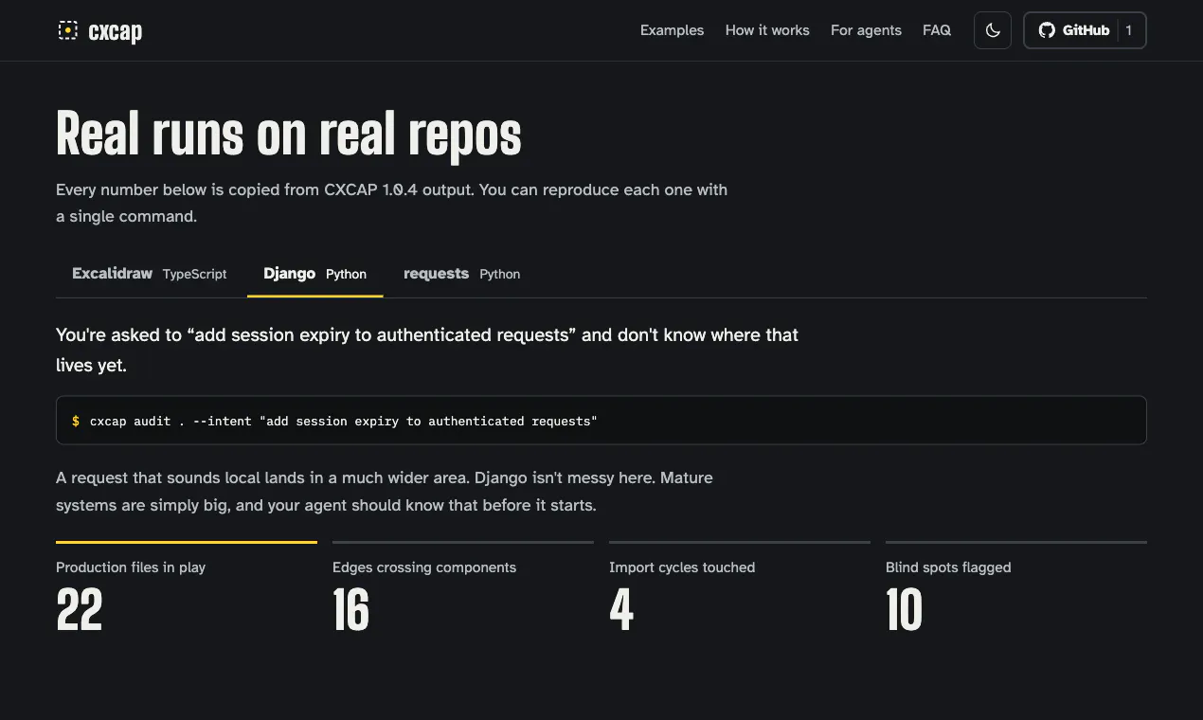Click the "Every number below is copied" paragraph

pyautogui.click(x=392, y=203)
